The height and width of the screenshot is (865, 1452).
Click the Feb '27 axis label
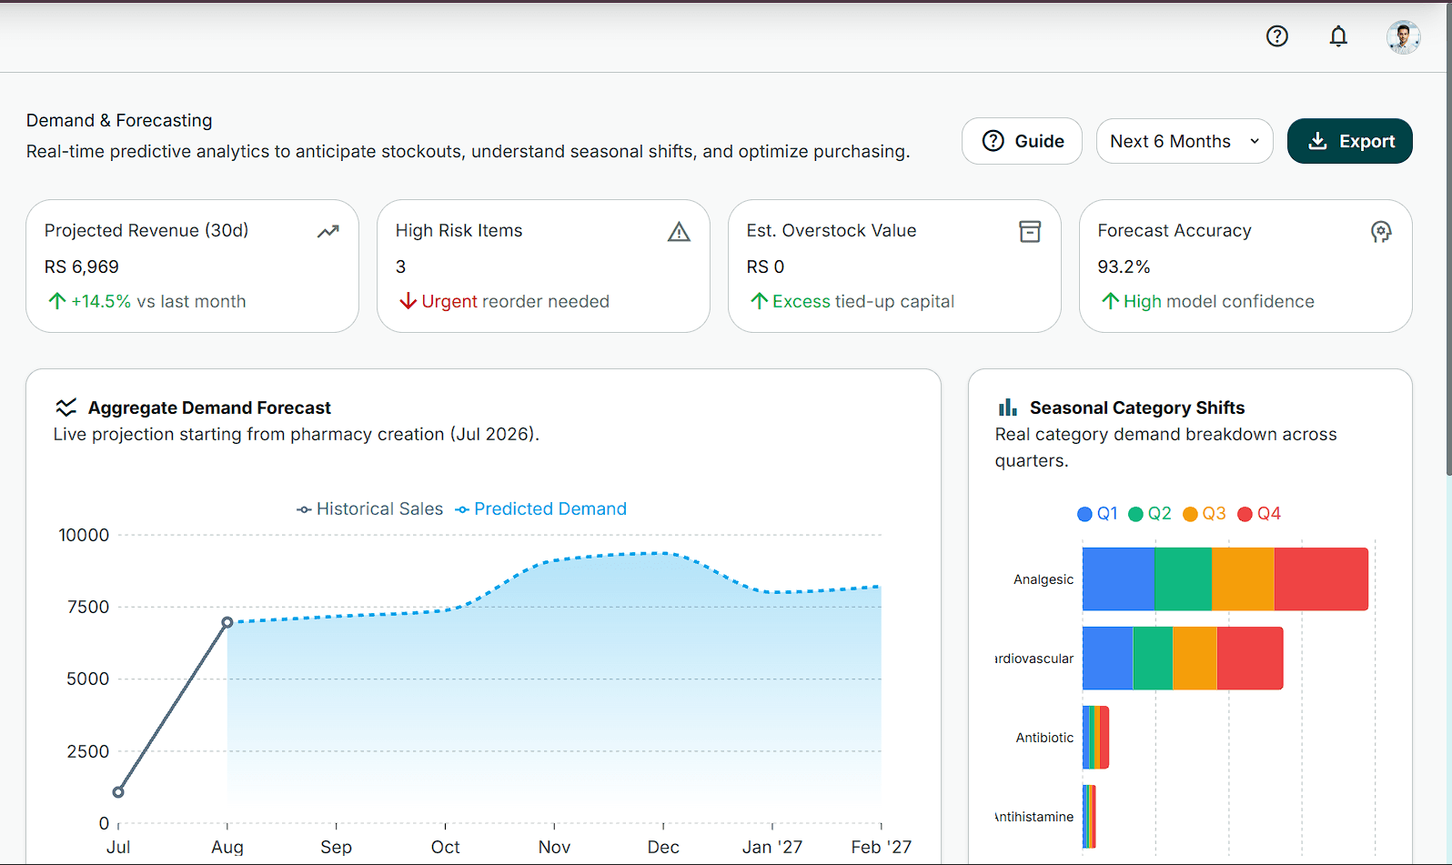(x=881, y=847)
